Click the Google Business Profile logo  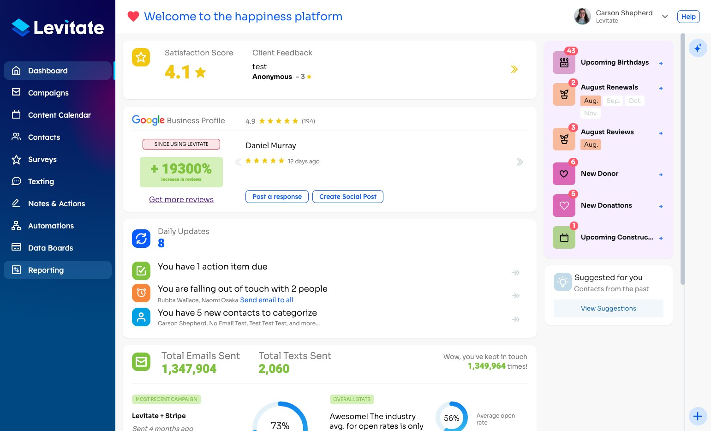[x=148, y=120]
